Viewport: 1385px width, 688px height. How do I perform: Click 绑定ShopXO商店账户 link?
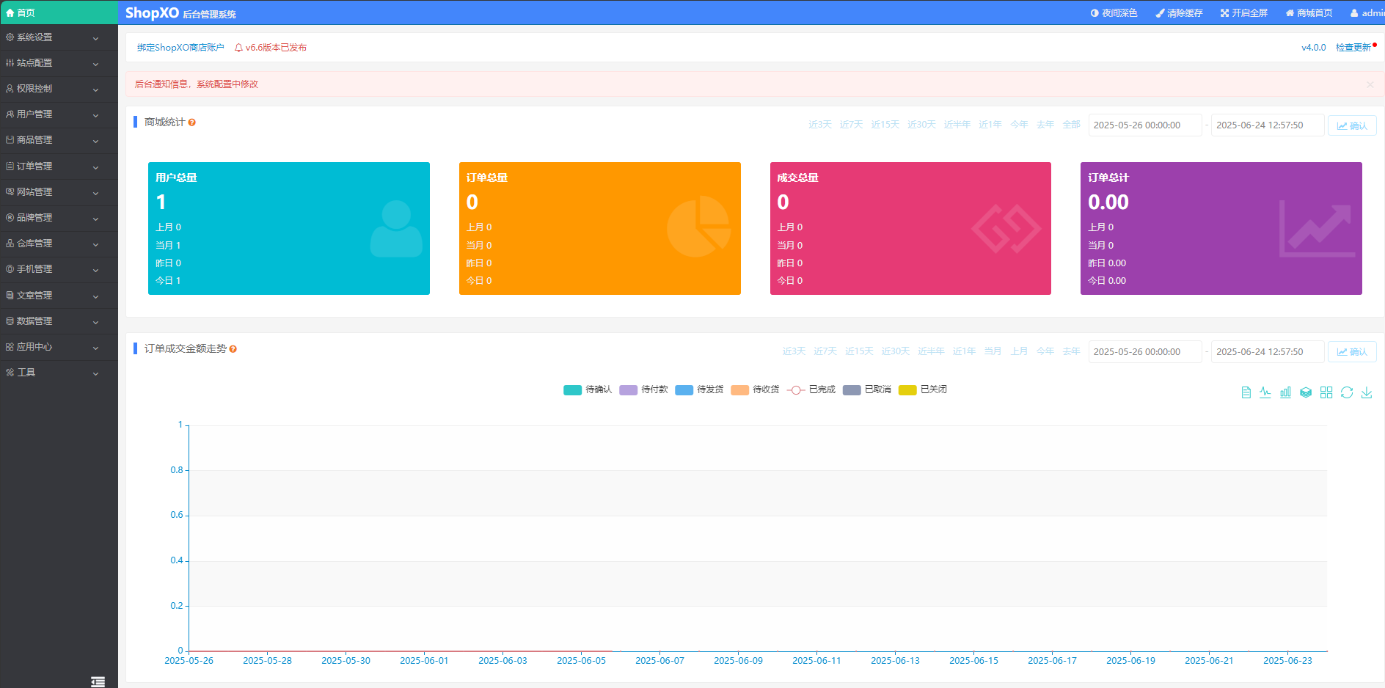coord(180,48)
